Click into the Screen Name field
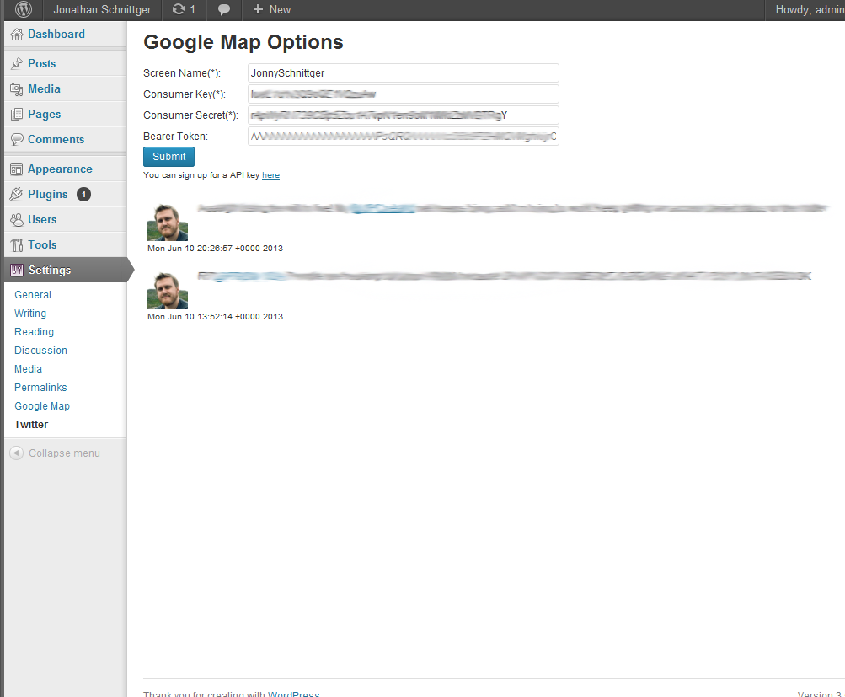 point(403,72)
